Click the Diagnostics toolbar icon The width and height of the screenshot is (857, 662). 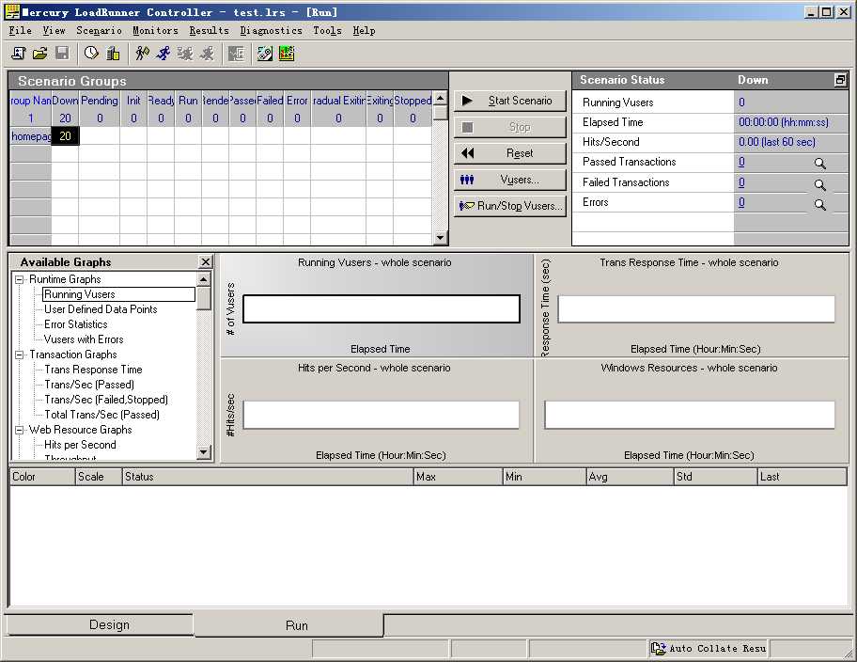click(x=265, y=53)
